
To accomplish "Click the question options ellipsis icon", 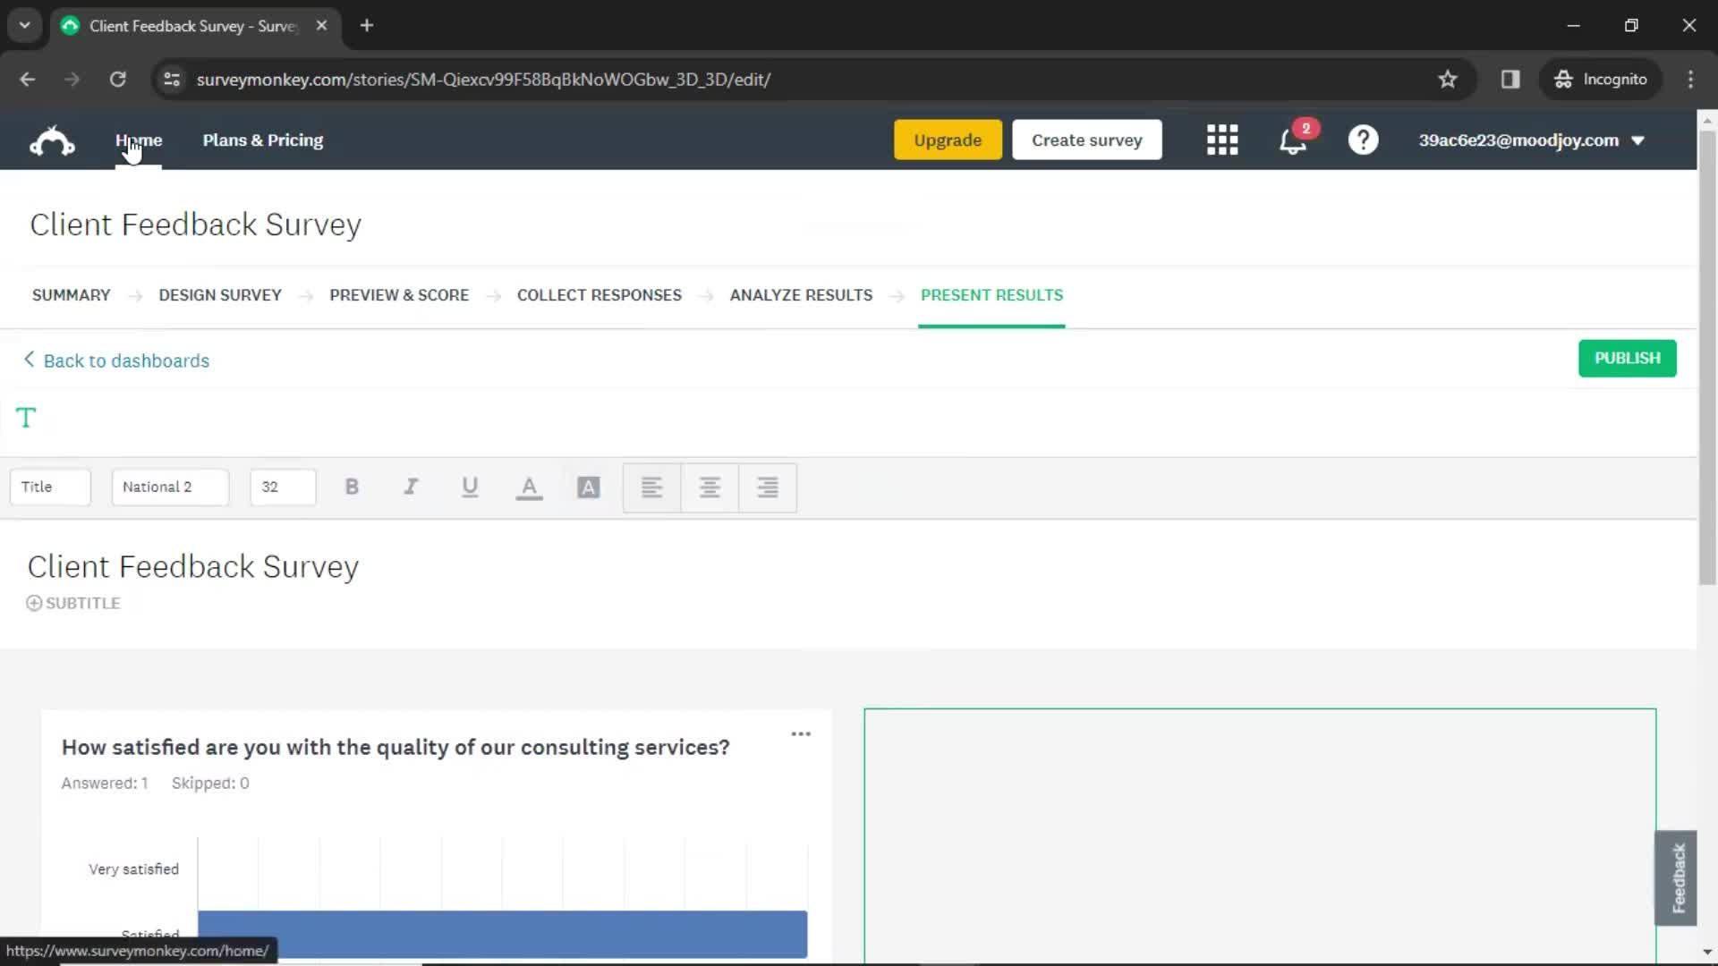I will pyautogui.click(x=801, y=733).
